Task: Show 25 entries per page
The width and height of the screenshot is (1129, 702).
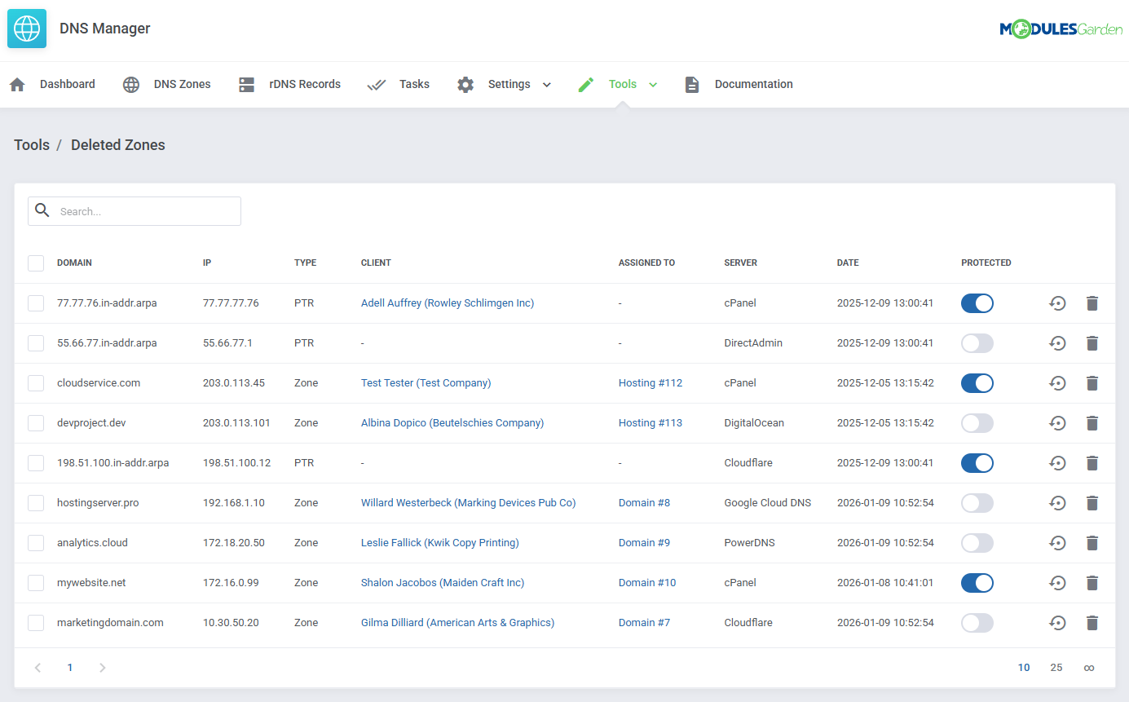Action: [x=1056, y=667]
